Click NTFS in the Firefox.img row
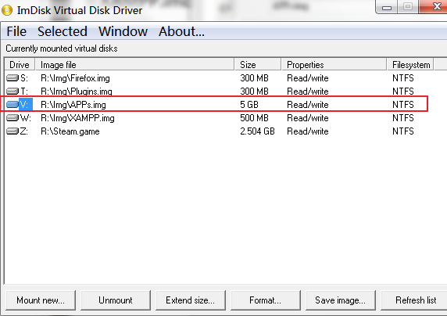This screenshot has width=447, height=316. [403, 78]
